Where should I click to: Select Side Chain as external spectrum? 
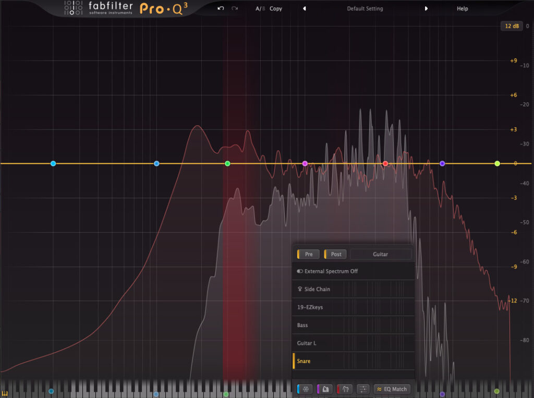pyautogui.click(x=317, y=289)
